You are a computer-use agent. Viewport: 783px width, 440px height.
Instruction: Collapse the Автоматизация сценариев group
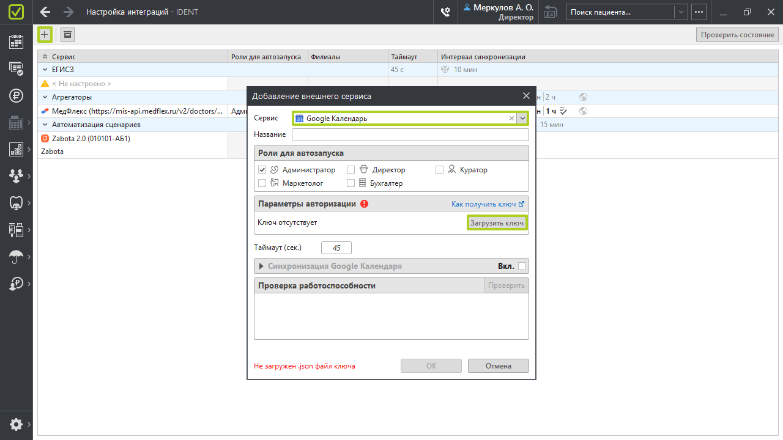coord(45,124)
